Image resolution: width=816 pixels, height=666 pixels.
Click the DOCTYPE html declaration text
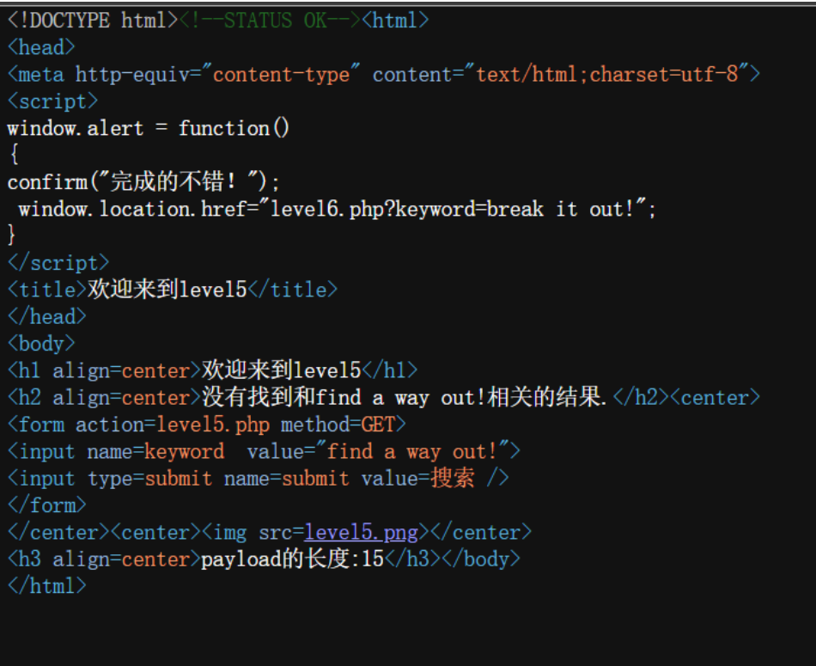click(93, 21)
